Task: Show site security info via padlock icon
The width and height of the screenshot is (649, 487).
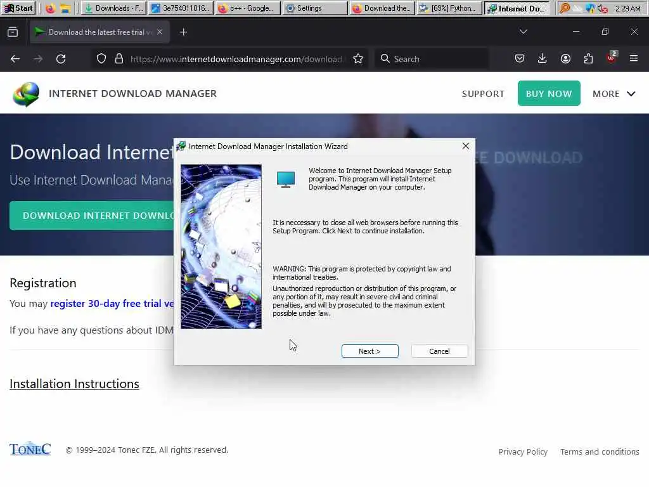Action: point(119,59)
